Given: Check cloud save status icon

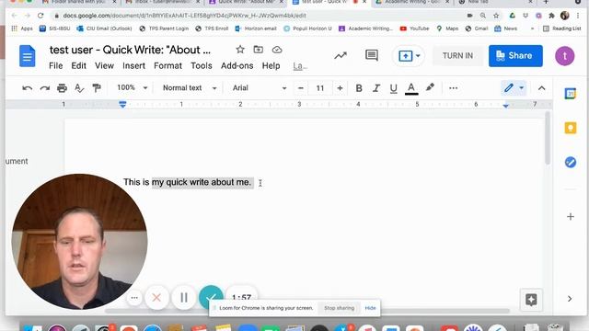Looking at the screenshot, I should click(277, 50).
